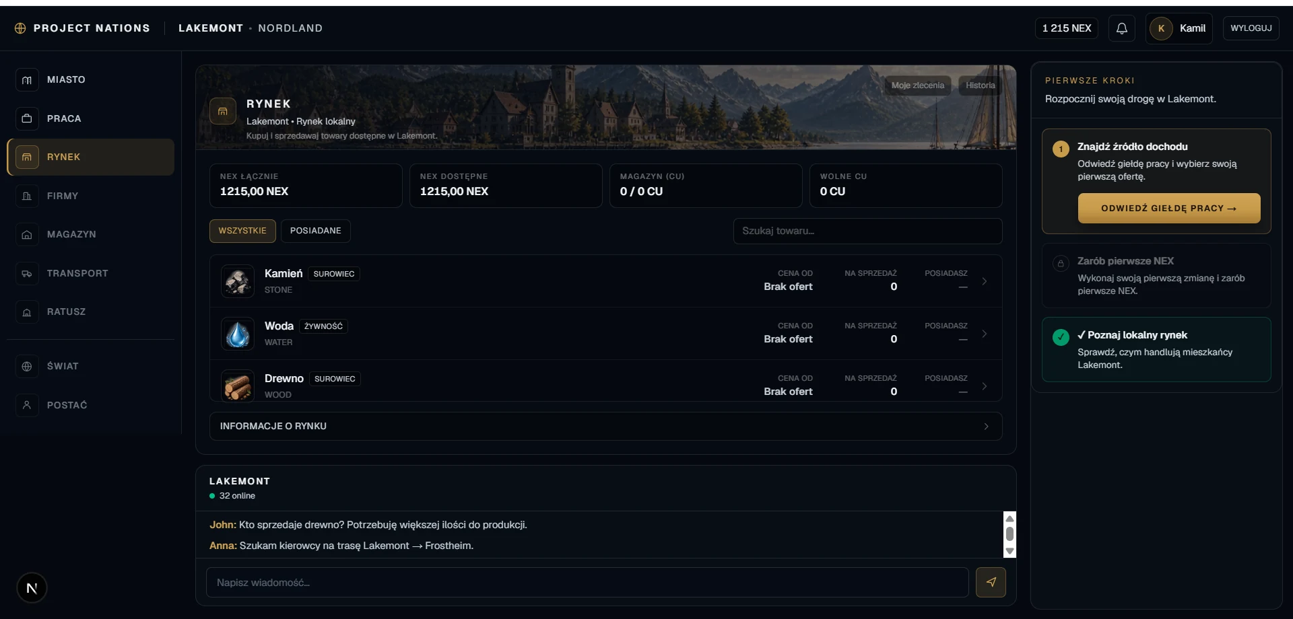The image size is (1293, 619).
Task: Click the chat scrollbar up arrow
Action: click(1009, 519)
